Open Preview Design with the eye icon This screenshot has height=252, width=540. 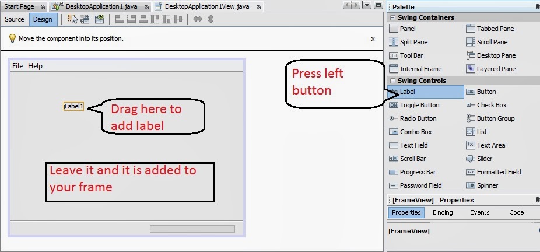click(x=100, y=19)
